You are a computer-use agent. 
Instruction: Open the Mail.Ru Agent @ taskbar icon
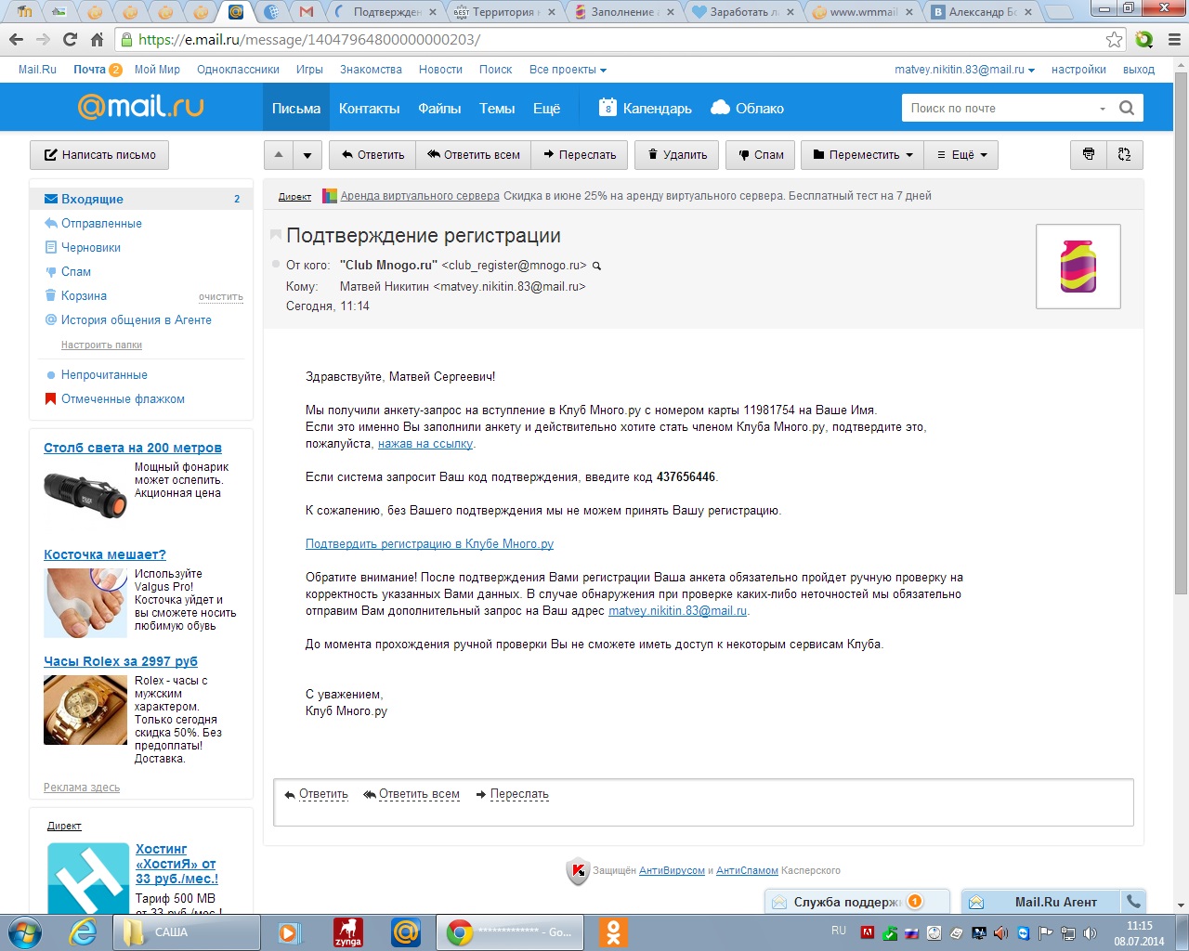[406, 932]
